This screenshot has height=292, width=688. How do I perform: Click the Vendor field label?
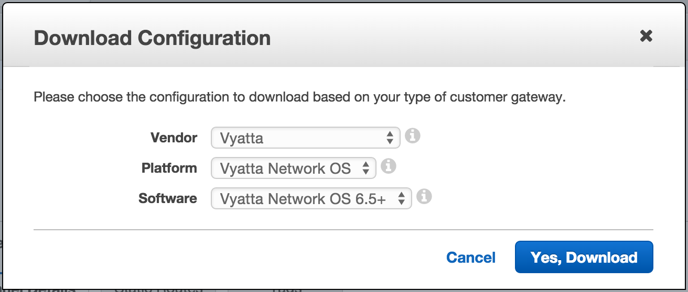[x=174, y=138]
